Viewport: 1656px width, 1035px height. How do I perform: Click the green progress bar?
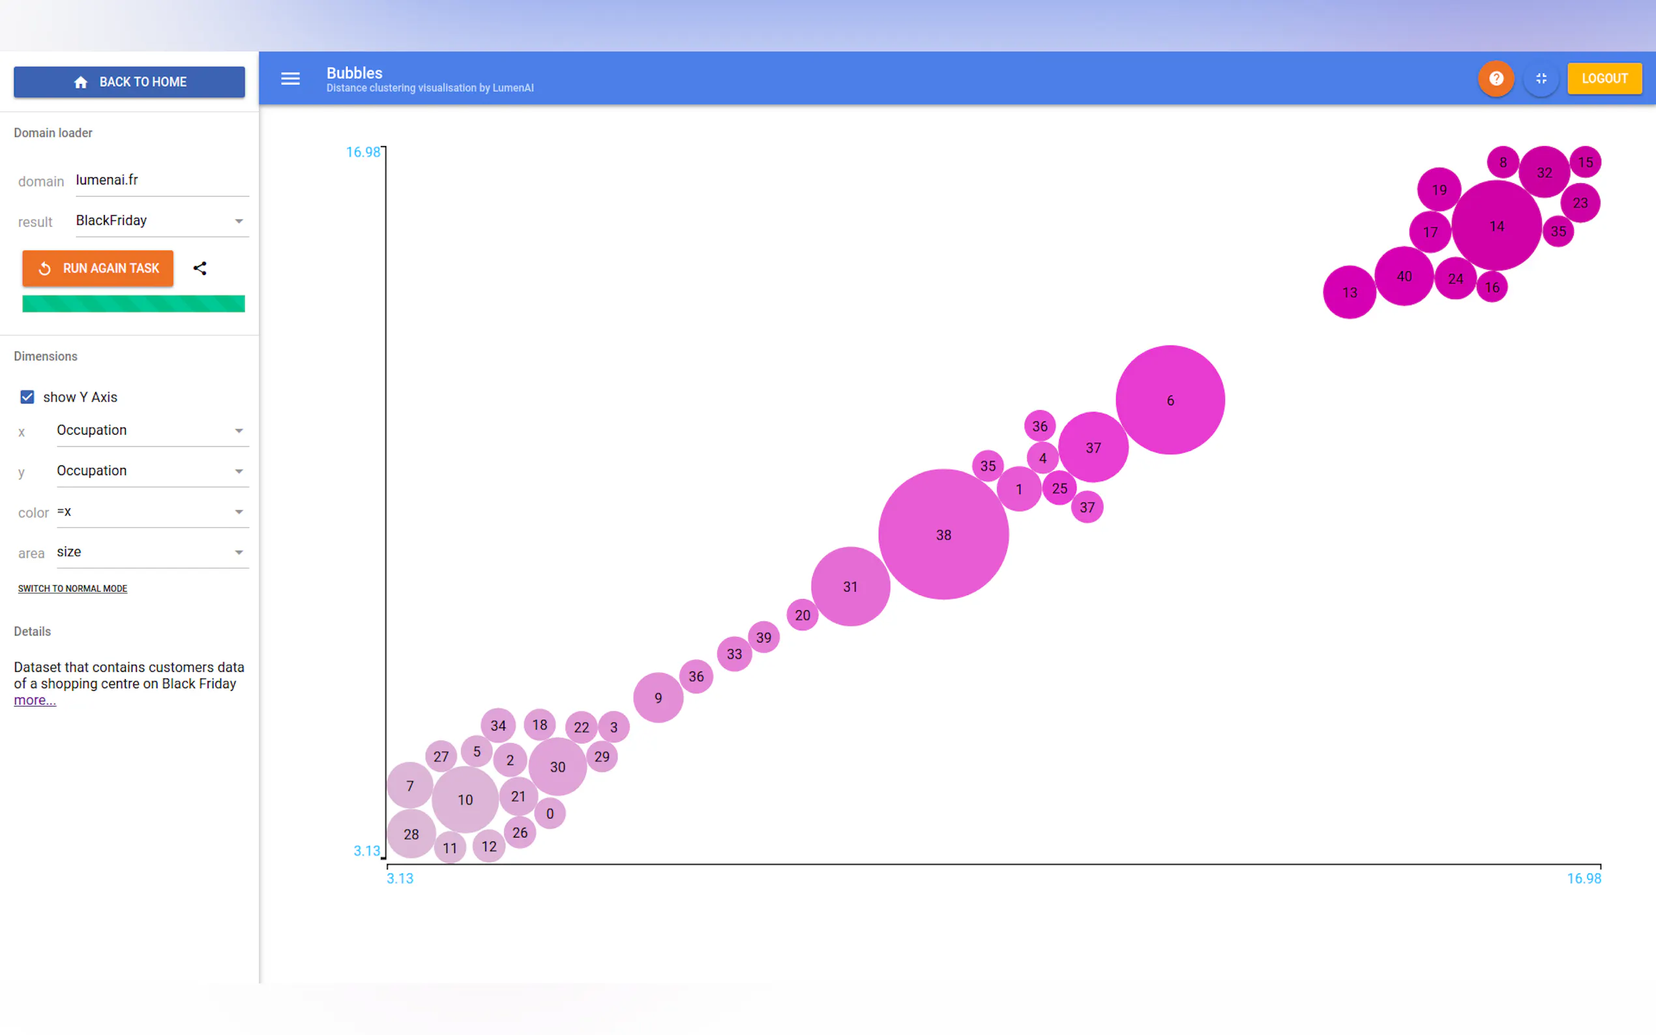(134, 304)
